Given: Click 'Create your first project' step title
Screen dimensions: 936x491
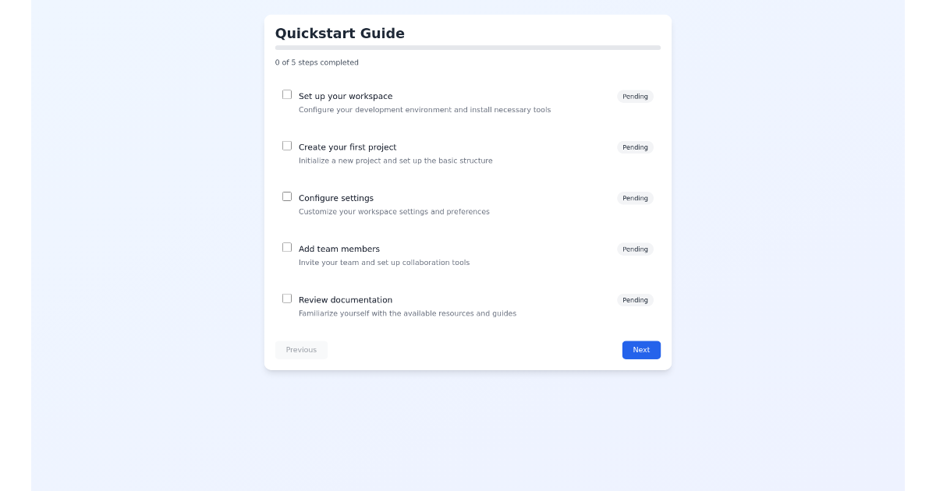Looking at the screenshot, I should (347, 147).
